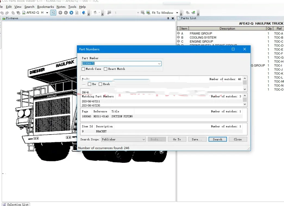Open the Notes menu
Viewport: 284px width, 206px height.
tap(61, 7)
